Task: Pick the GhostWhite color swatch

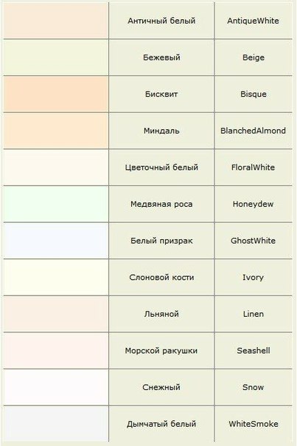Action: pos(56,241)
